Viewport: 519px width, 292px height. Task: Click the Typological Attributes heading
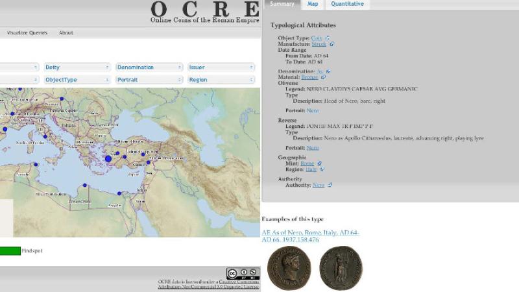(x=303, y=25)
